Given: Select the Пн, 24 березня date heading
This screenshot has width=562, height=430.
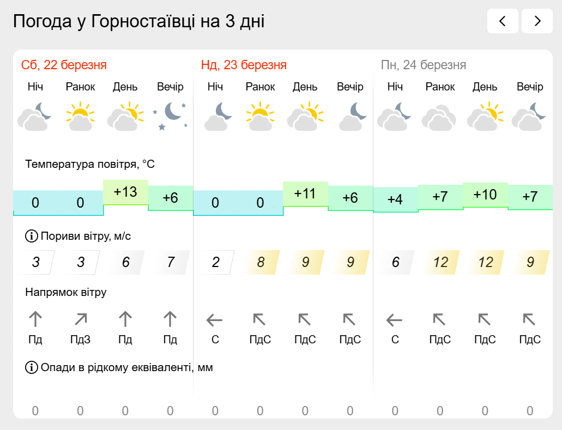Looking at the screenshot, I should coord(424,65).
